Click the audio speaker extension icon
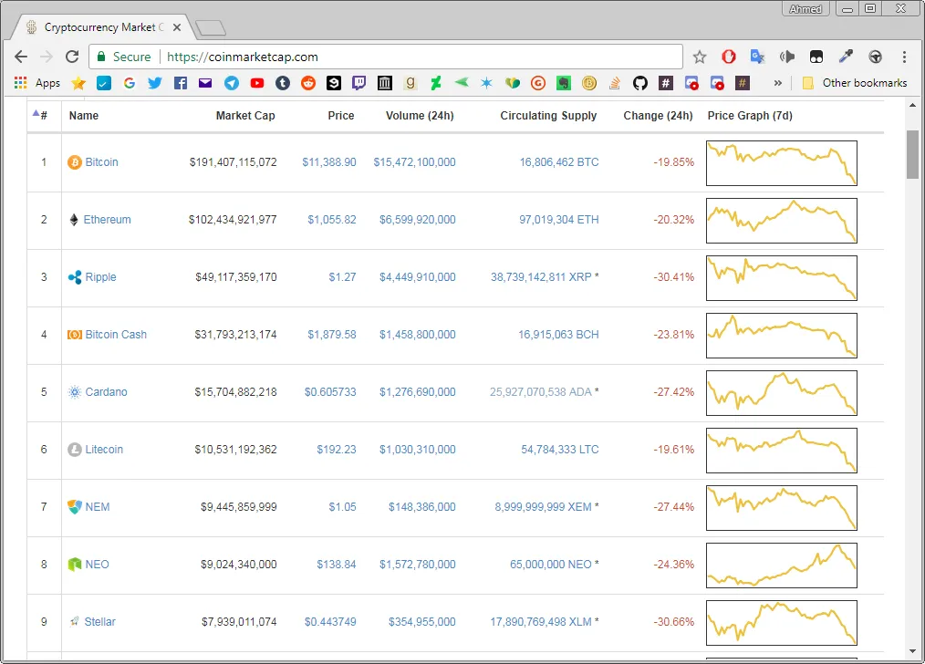 [x=787, y=57]
